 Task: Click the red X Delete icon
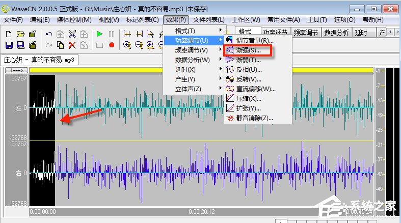[72, 45]
